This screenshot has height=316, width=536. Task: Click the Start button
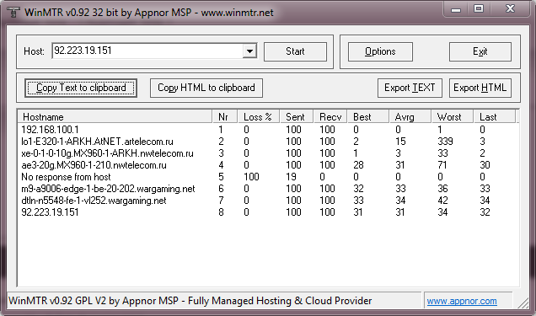295,51
